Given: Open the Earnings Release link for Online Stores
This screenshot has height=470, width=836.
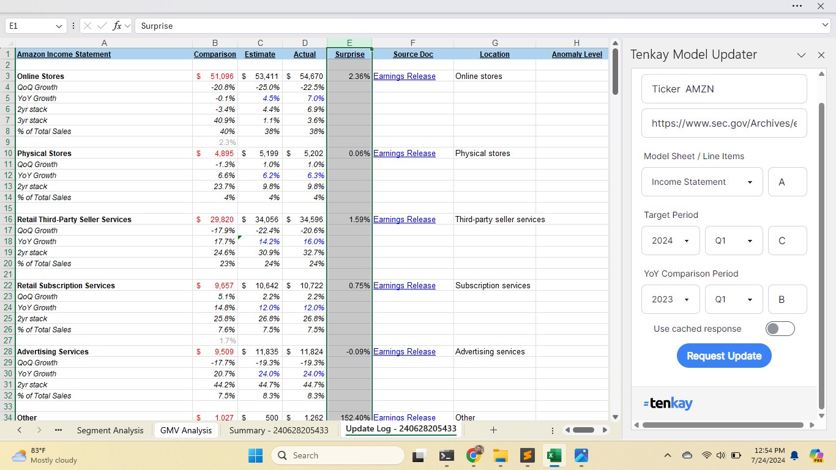Looking at the screenshot, I should 405,76.
